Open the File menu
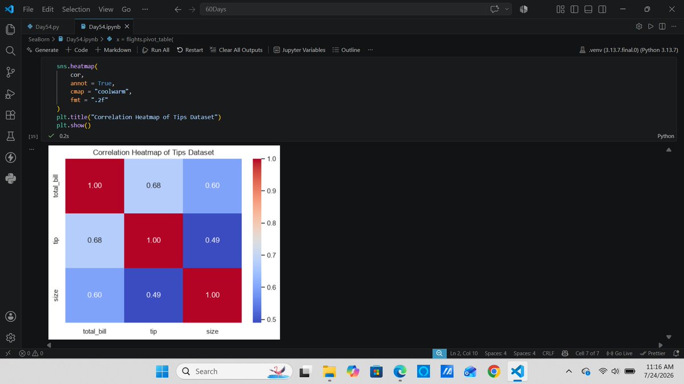684x384 pixels. coord(28,9)
